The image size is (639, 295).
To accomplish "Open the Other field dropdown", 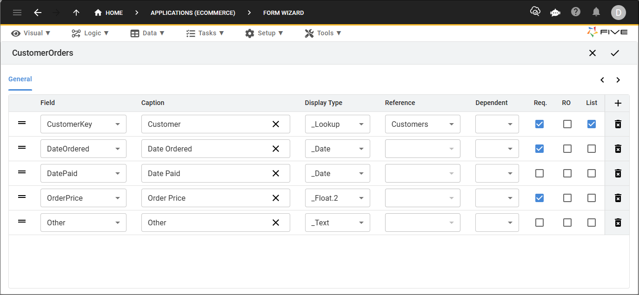I will pyautogui.click(x=83, y=223).
